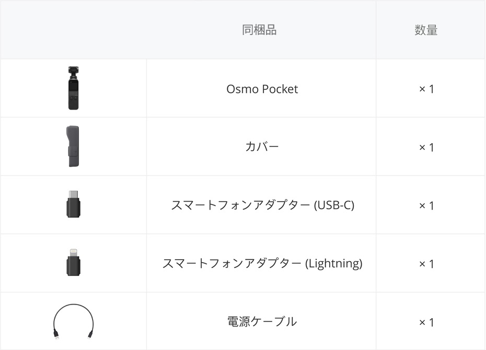
Task: Click the USB-A plug end of the cable
Action: [x=56, y=335]
